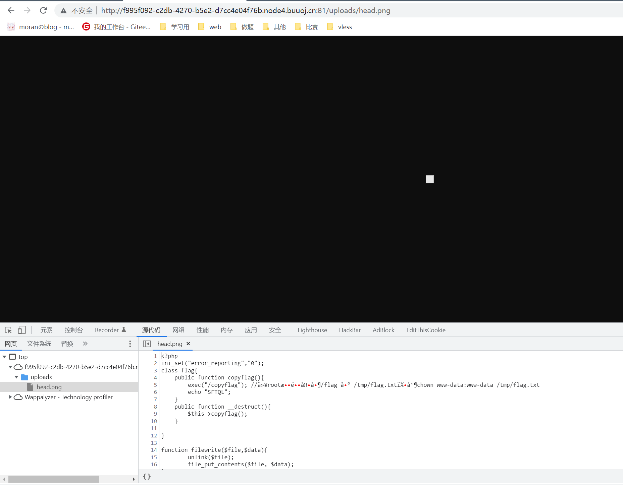The image size is (623, 485).
Task: Collapse the top tree node
Action: pyautogui.click(x=4, y=357)
